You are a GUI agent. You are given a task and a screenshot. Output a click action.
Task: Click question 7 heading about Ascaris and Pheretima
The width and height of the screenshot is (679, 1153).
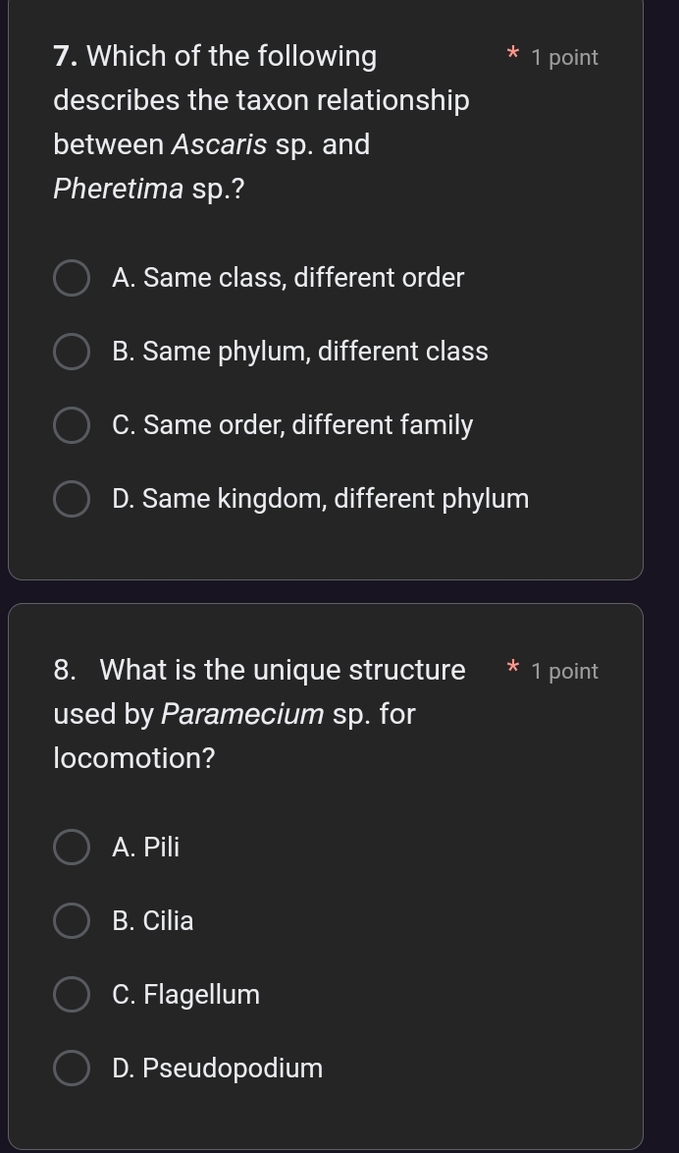pos(261,122)
